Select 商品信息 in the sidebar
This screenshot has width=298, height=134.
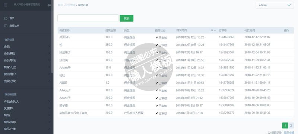[10, 122]
